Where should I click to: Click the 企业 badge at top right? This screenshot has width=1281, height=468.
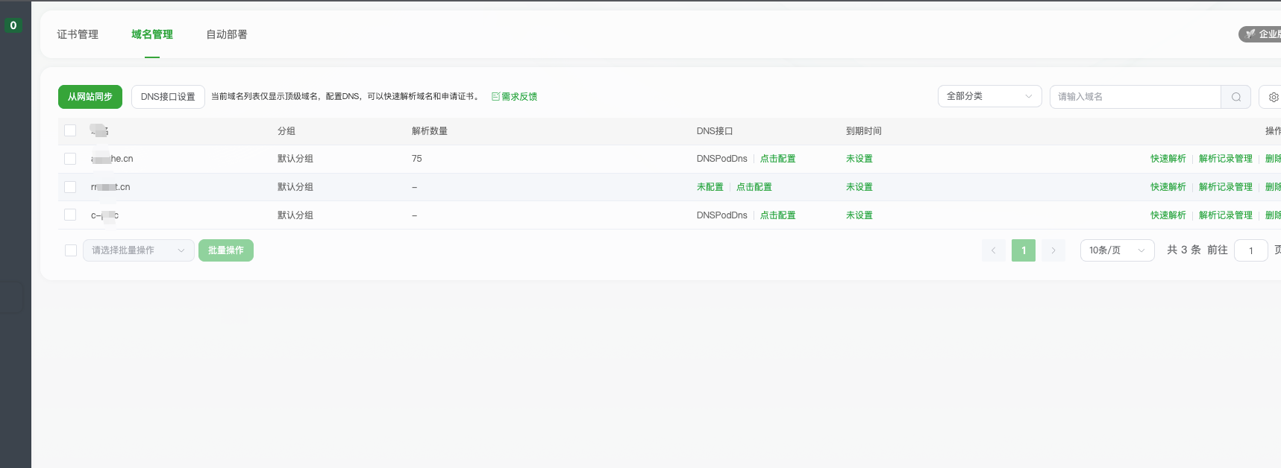(x=1261, y=34)
